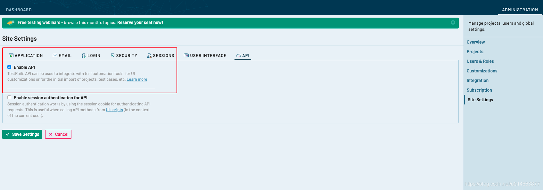Open Projects in sidebar

[x=475, y=52]
